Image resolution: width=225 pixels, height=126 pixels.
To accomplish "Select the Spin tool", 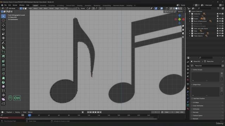I will [x=3, y=82].
